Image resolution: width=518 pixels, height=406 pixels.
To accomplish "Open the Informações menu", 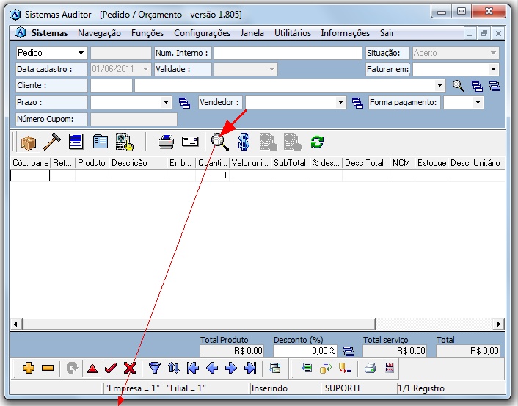I will pyautogui.click(x=346, y=33).
